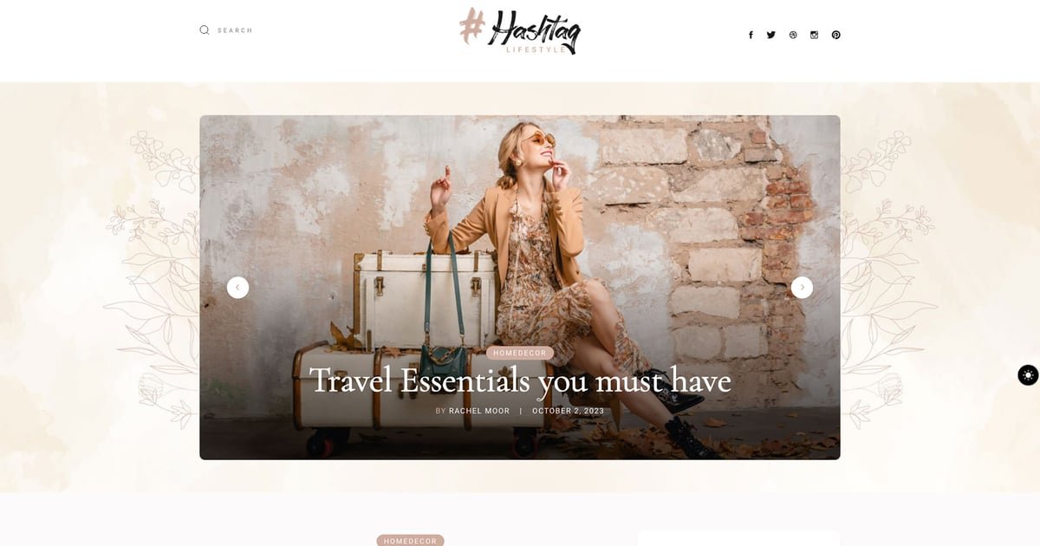Click the SEARCH text field
The height and width of the screenshot is (546, 1040).
coord(235,30)
